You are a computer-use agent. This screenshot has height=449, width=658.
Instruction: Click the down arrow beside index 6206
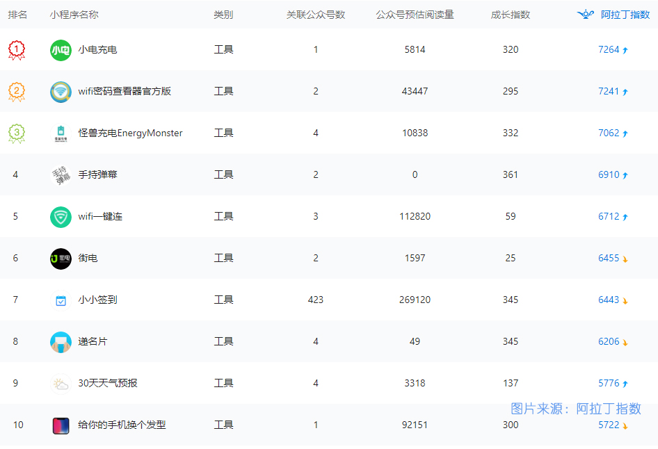[625, 343]
